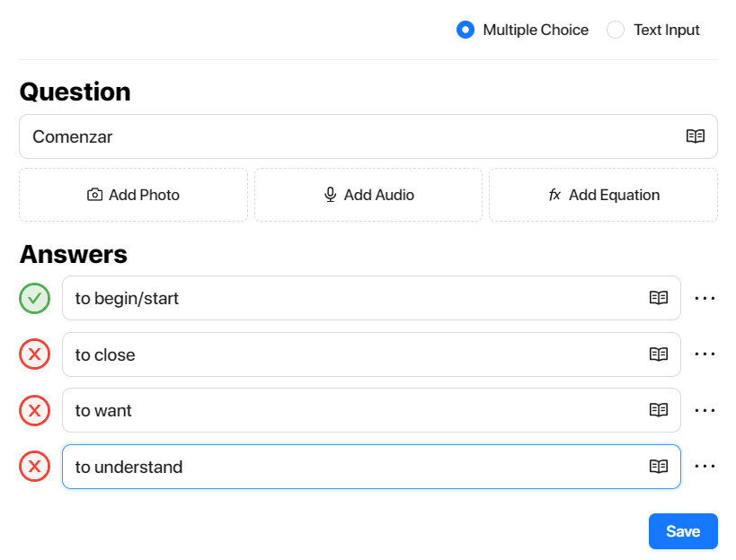Save the question
This screenshot has width=736, height=560.
click(683, 531)
